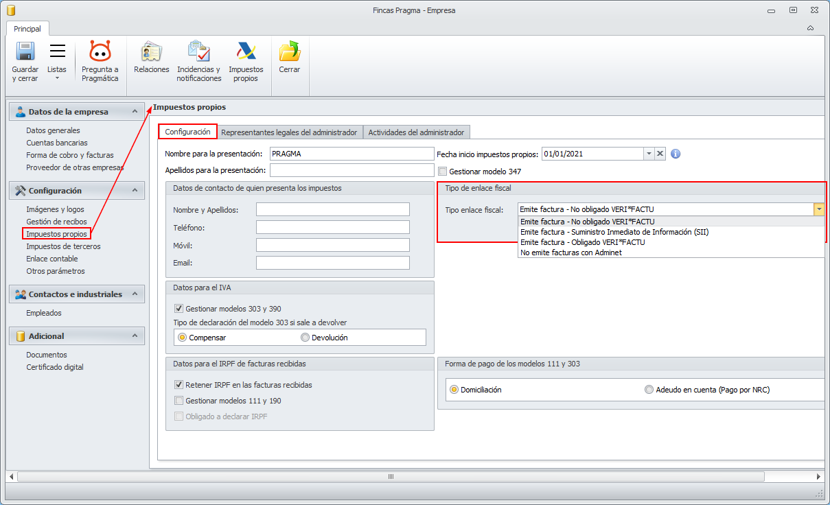Open Documentos in sidebar
The image size is (830, 505).
point(47,355)
